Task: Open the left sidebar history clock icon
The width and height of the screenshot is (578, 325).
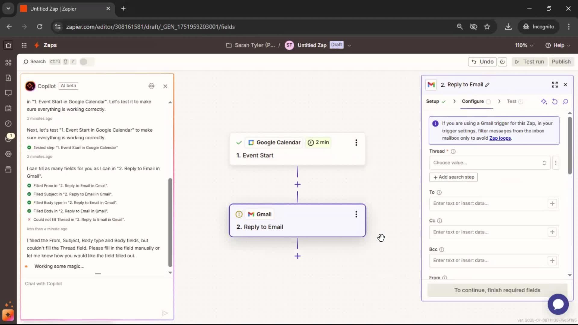Action: 8,123
